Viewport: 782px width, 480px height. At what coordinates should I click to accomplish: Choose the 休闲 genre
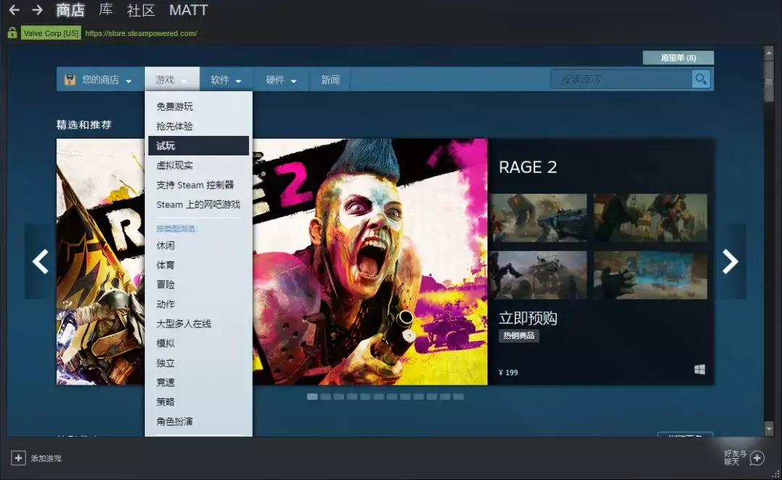coord(166,246)
